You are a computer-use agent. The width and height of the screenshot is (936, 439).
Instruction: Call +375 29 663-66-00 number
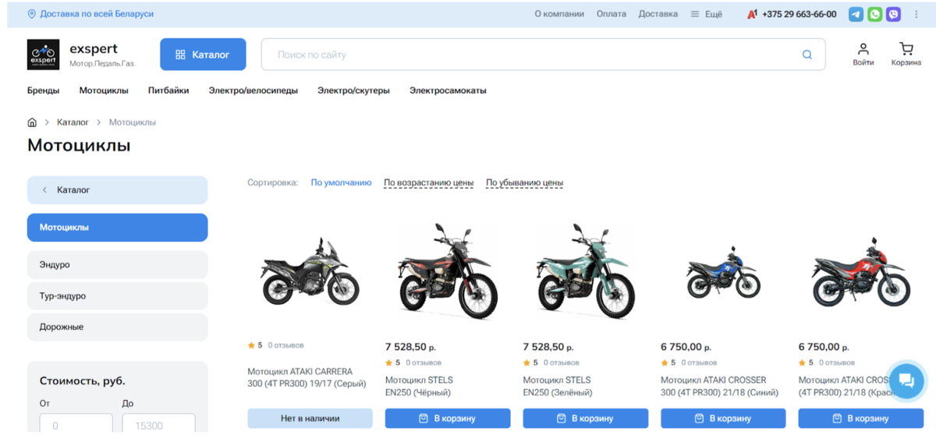tap(799, 14)
